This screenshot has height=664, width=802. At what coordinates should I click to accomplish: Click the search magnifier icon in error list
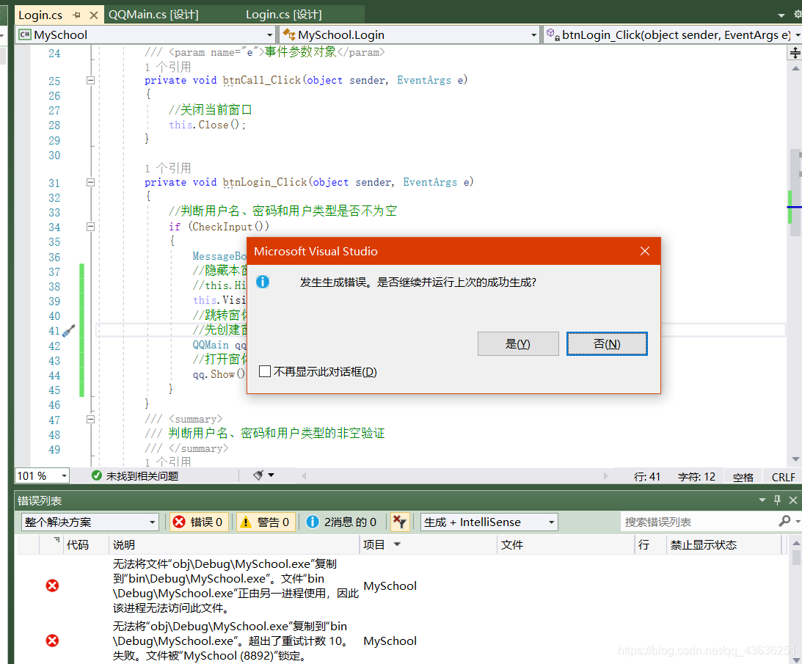coord(784,521)
